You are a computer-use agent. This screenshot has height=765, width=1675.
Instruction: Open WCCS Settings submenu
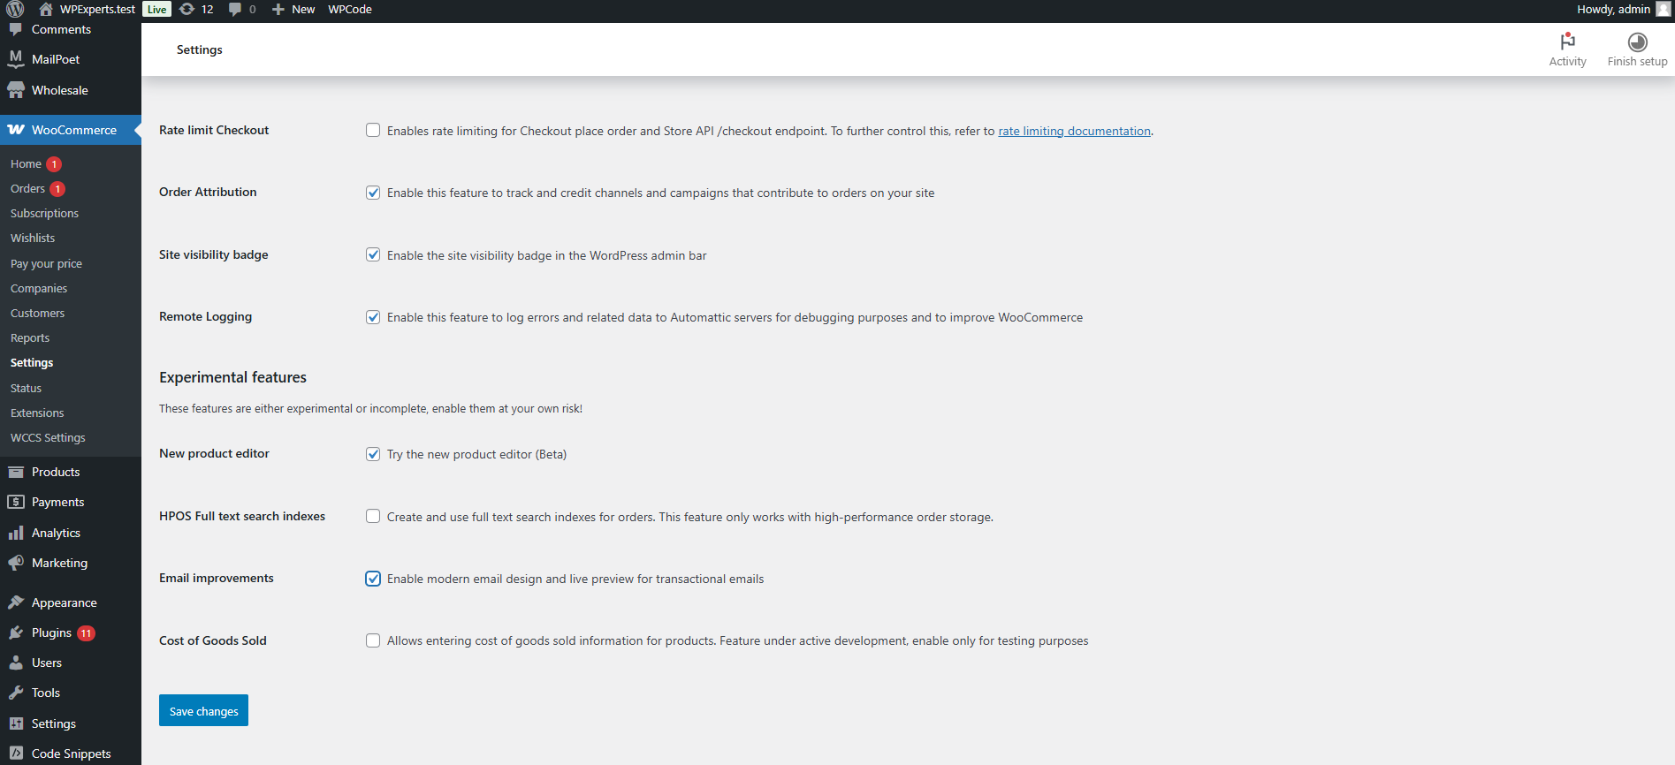(x=48, y=437)
